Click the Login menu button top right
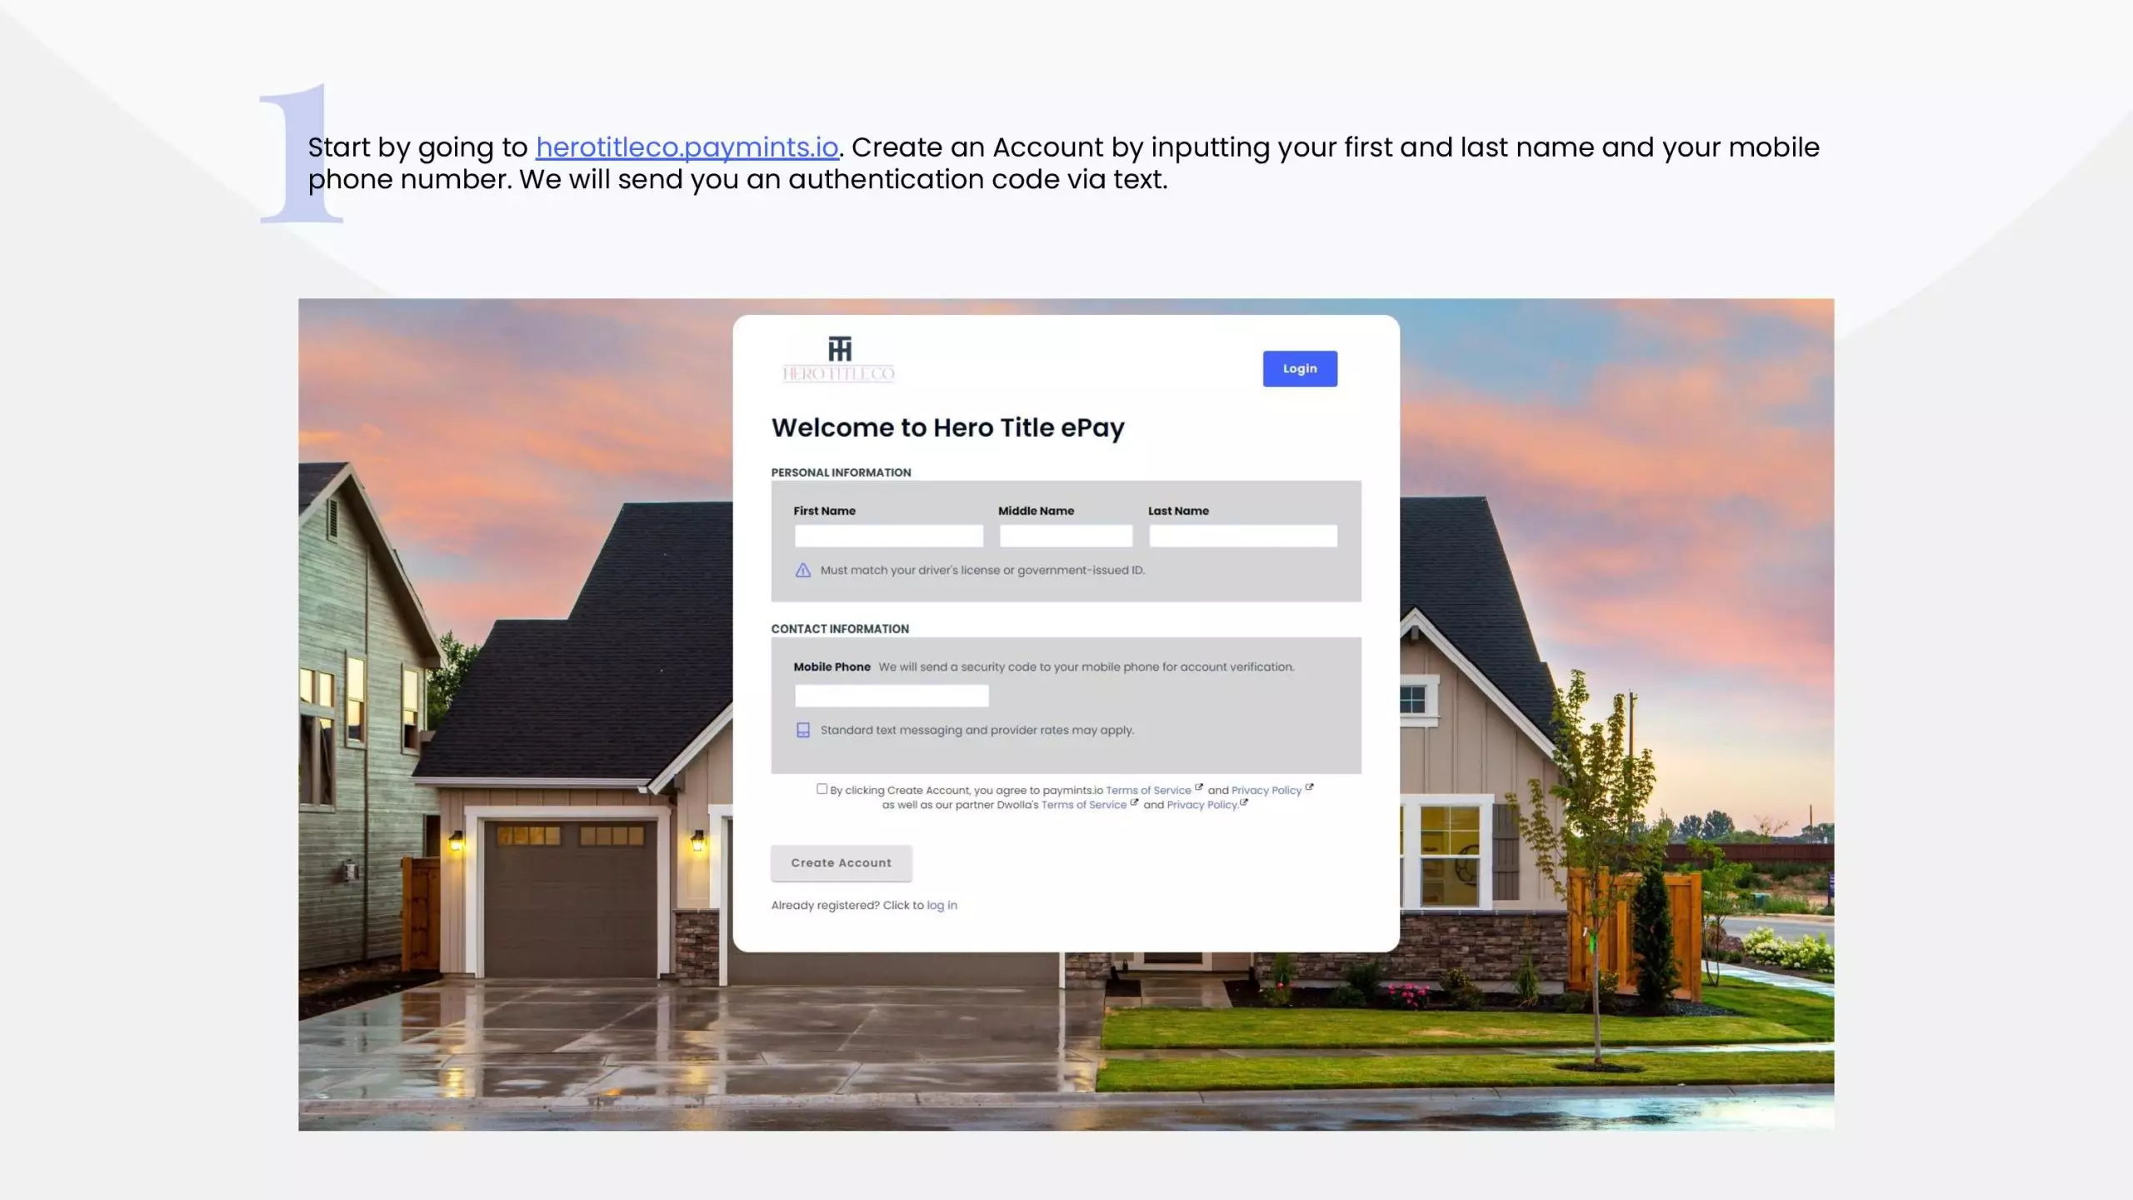 tap(1300, 367)
